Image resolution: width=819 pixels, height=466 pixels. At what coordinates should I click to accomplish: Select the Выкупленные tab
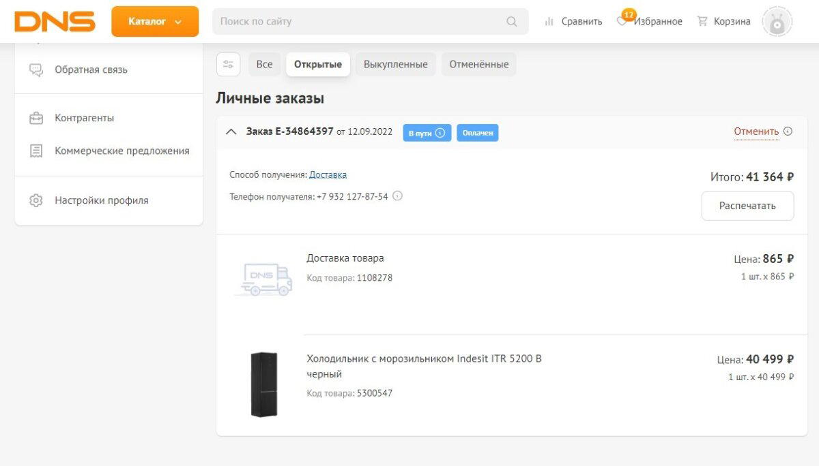tap(396, 64)
